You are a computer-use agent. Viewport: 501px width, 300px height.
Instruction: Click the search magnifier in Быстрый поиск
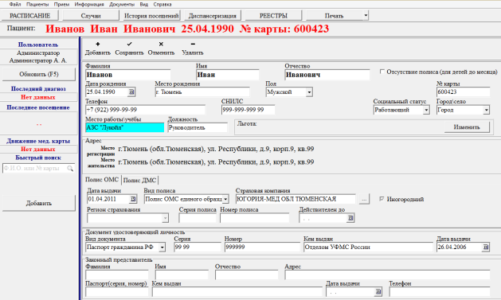click(x=70, y=168)
